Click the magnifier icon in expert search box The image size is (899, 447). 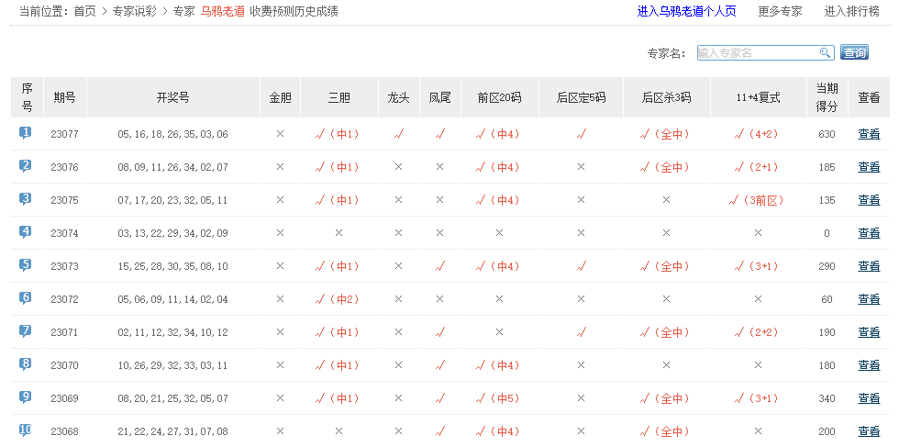pos(826,53)
